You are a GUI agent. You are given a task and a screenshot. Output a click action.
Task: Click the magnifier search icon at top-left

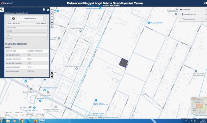point(2,10)
